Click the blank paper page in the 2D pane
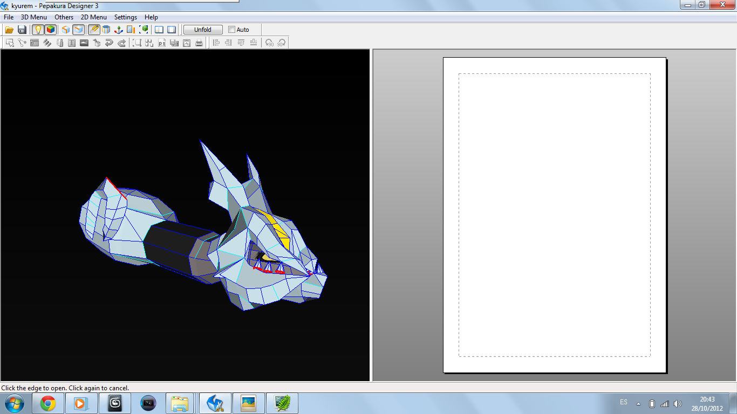 555,215
